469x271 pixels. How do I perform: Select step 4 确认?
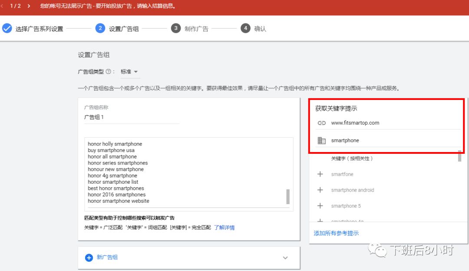pos(245,28)
